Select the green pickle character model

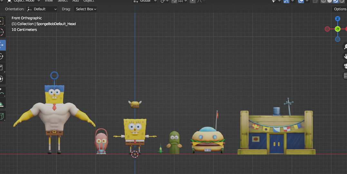click(x=174, y=142)
